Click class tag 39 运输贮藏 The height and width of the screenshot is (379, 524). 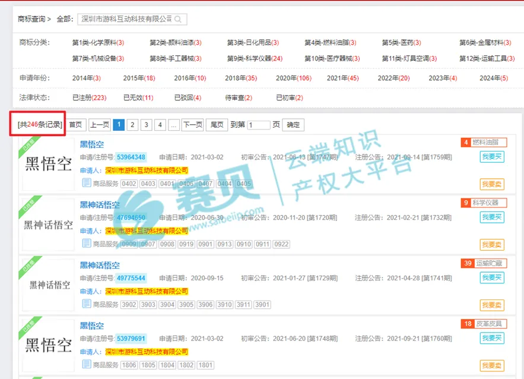[484, 263]
